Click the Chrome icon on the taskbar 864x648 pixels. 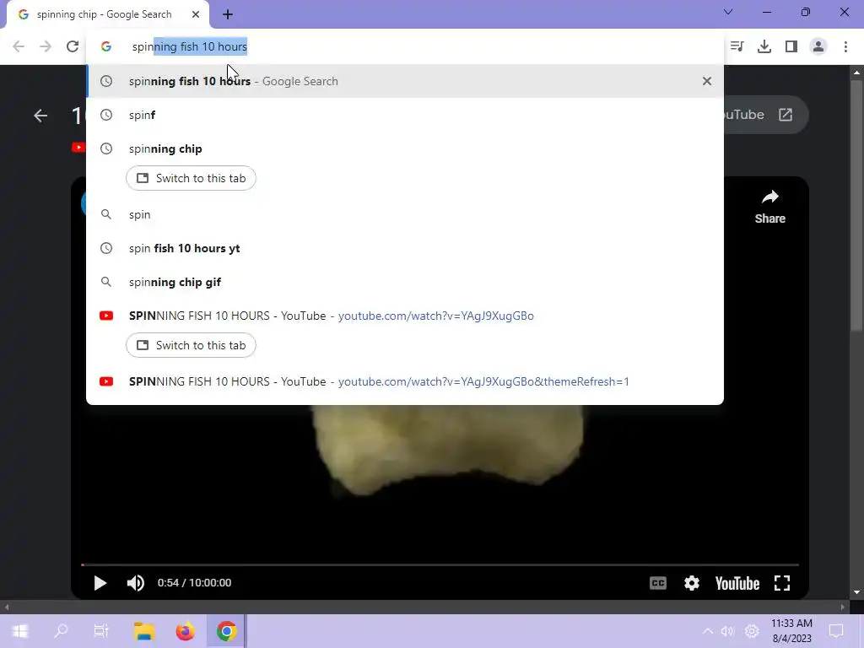(226, 631)
